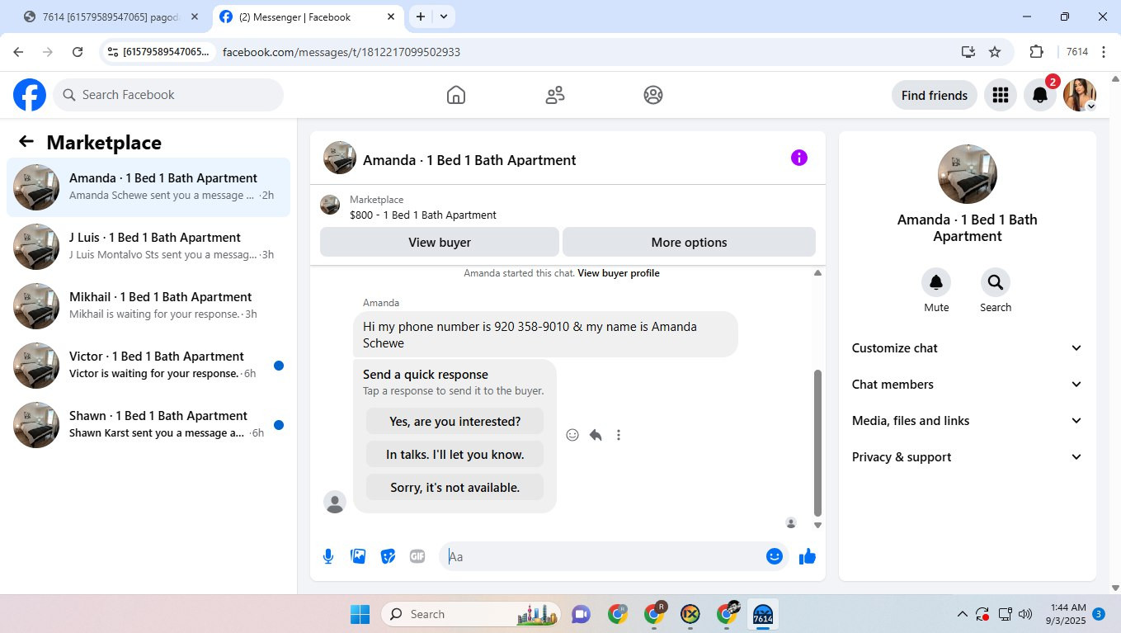
Task: Open the Friends icon in top navigation
Action: tap(555, 95)
